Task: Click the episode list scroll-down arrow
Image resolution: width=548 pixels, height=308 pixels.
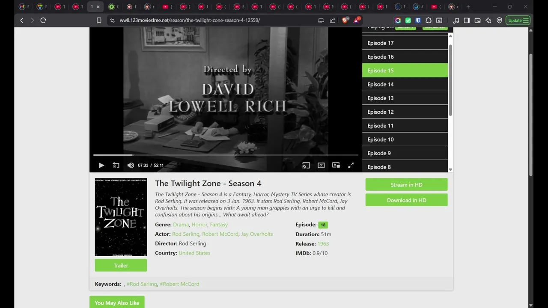Action: (x=450, y=170)
